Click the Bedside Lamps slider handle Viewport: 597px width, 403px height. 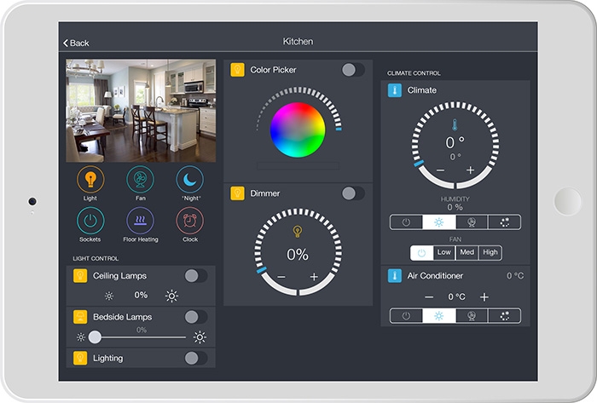tap(95, 337)
